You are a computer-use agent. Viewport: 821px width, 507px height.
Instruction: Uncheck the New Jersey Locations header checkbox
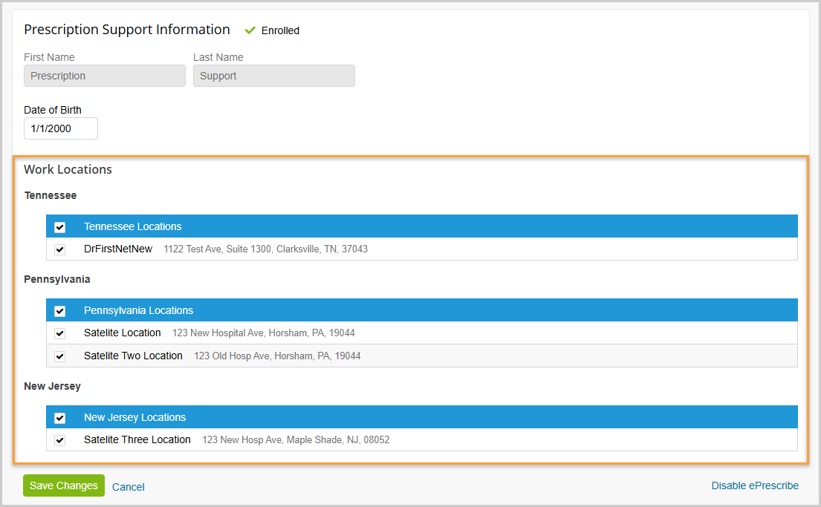(x=60, y=418)
